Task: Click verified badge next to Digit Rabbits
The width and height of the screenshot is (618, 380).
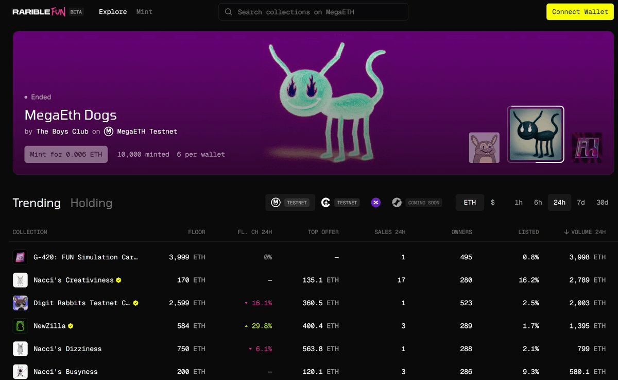Action: tap(135, 303)
